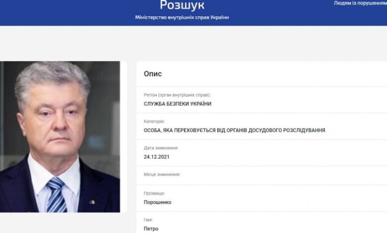Select the first name value "Петро"
Screen dimensions: 387x233
151,229
